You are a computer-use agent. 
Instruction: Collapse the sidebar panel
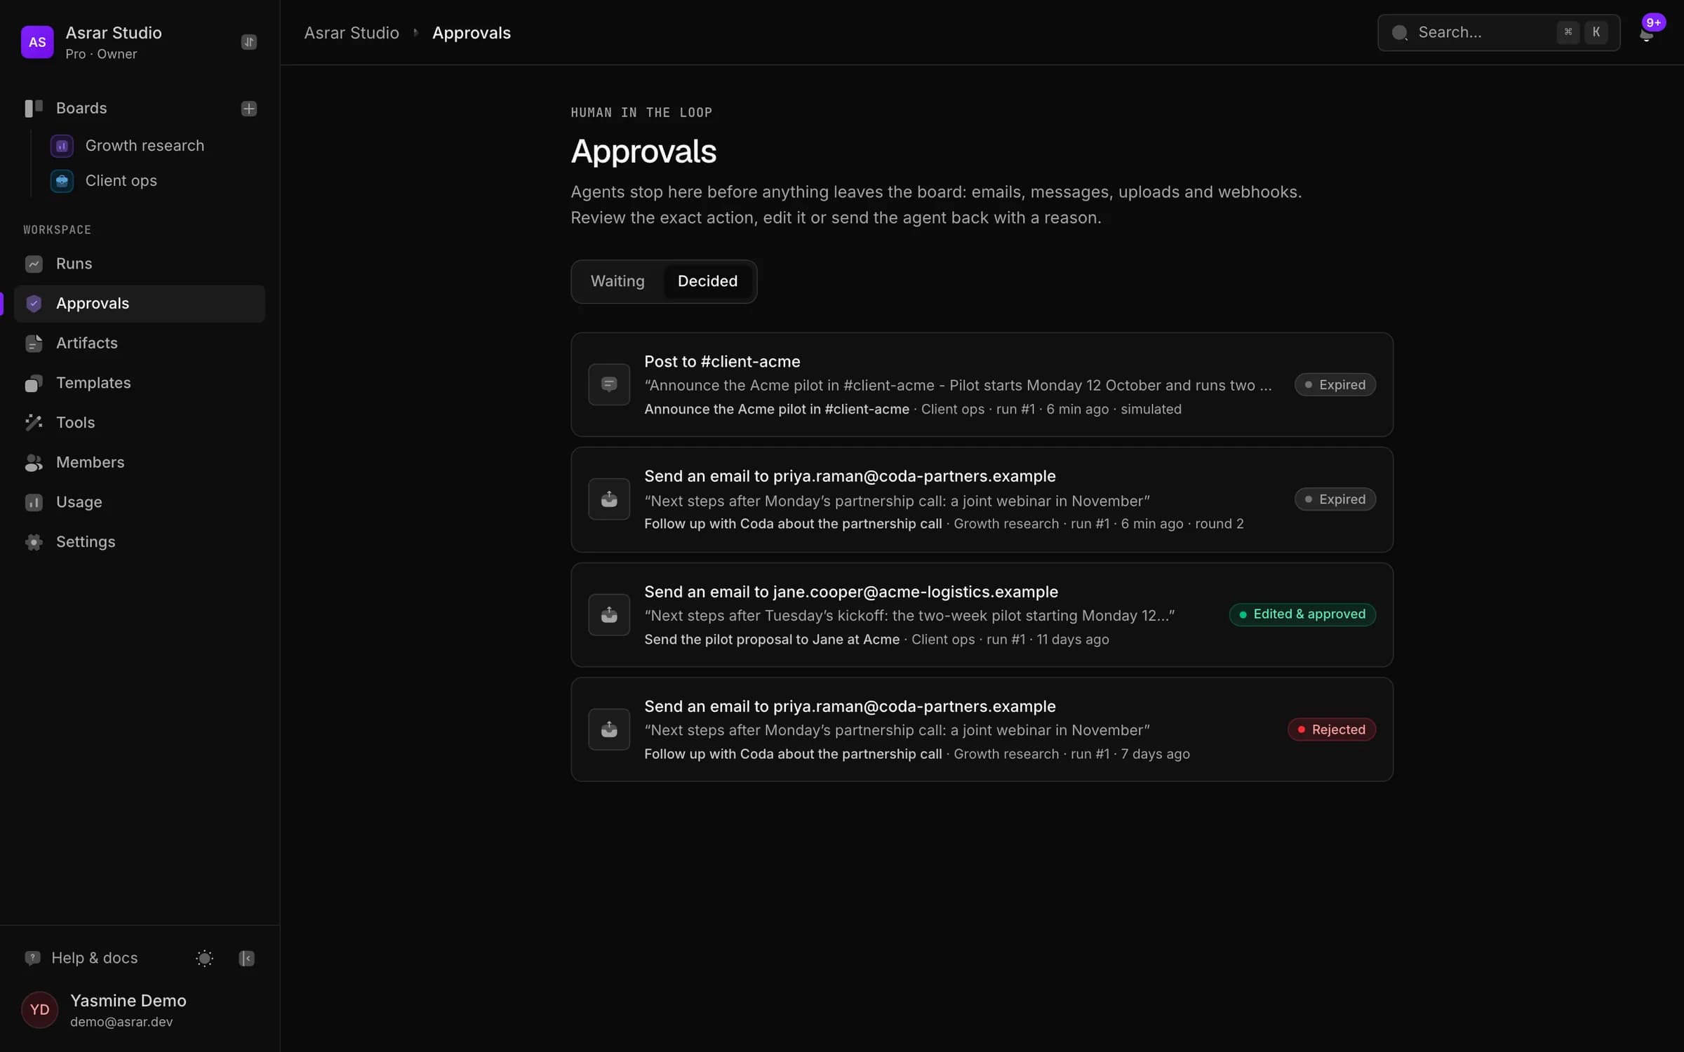pyautogui.click(x=246, y=958)
